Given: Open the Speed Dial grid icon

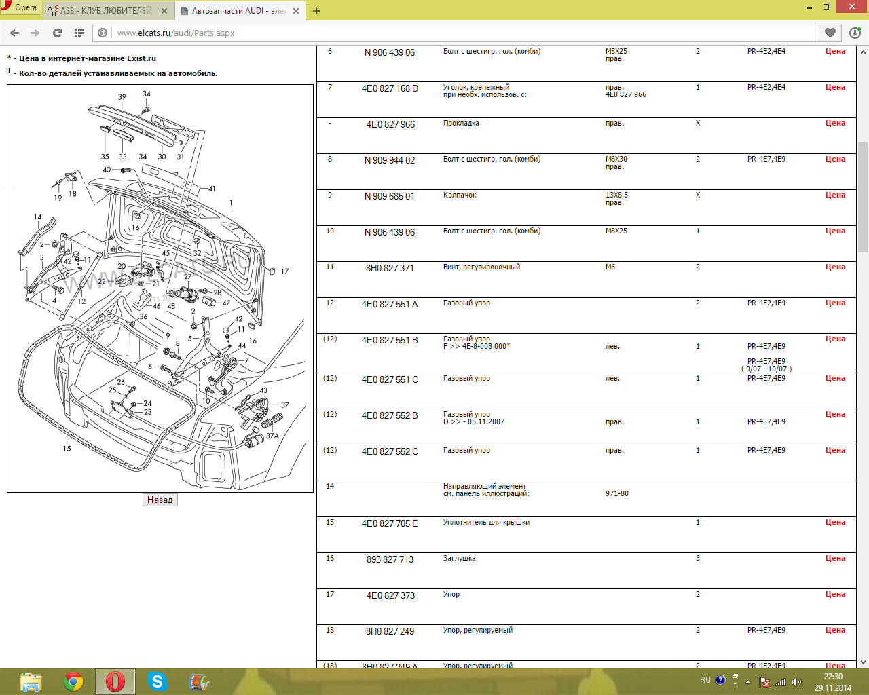Looking at the screenshot, I should pyautogui.click(x=79, y=33).
